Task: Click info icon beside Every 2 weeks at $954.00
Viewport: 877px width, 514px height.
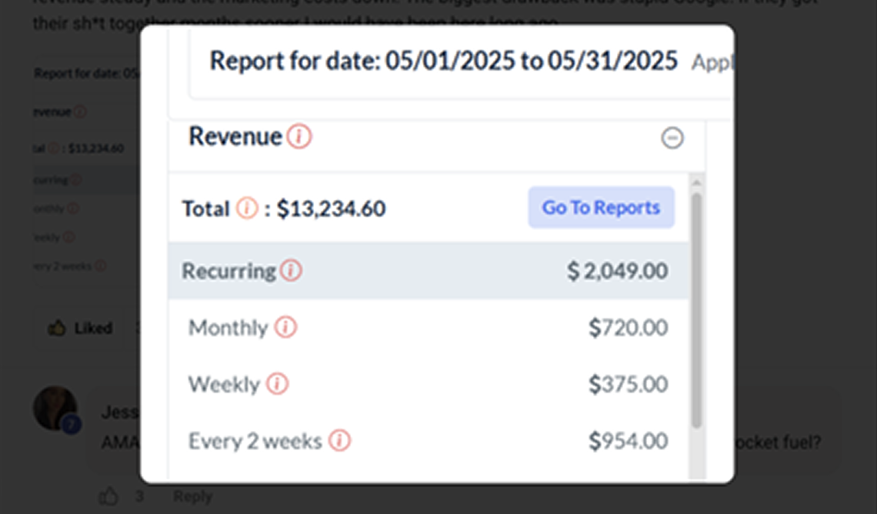Action: [339, 441]
